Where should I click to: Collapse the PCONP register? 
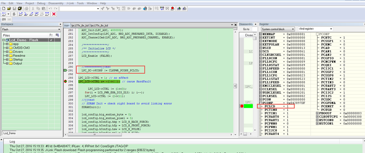point(261,103)
